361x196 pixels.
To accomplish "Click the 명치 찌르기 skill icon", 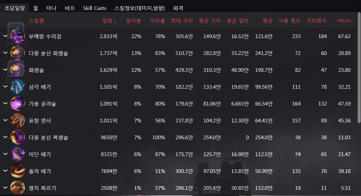I will [x=18, y=188].
